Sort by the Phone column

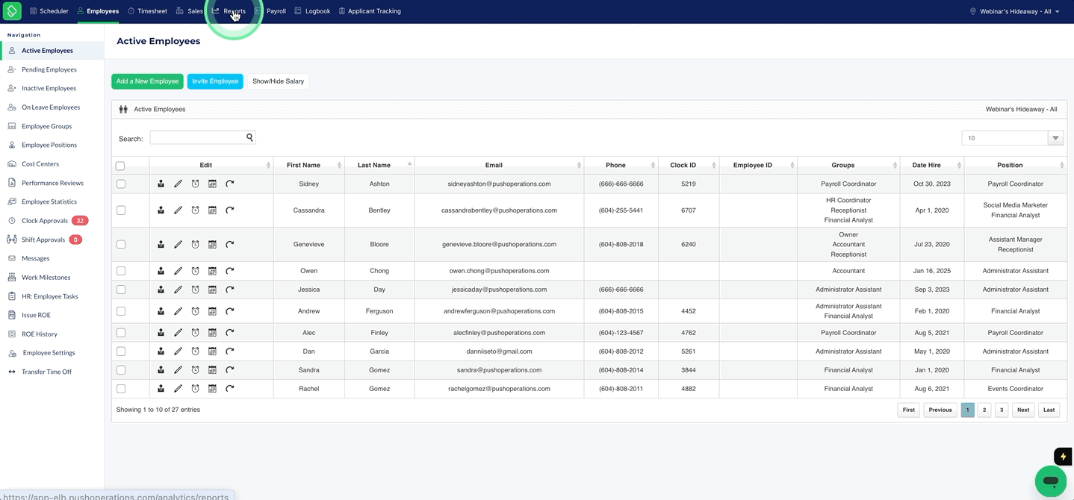(x=621, y=165)
